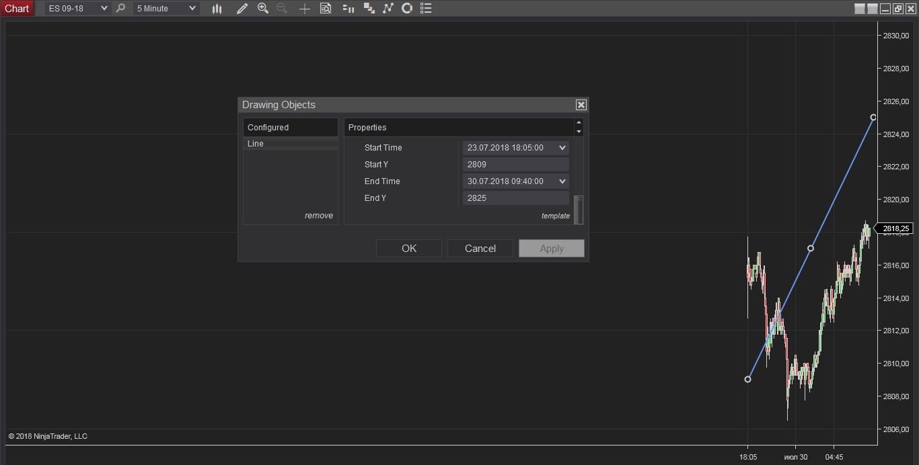This screenshot has width=919, height=465.
Task: Click the 2806,00 price axis label
Action: pos(896,429)
